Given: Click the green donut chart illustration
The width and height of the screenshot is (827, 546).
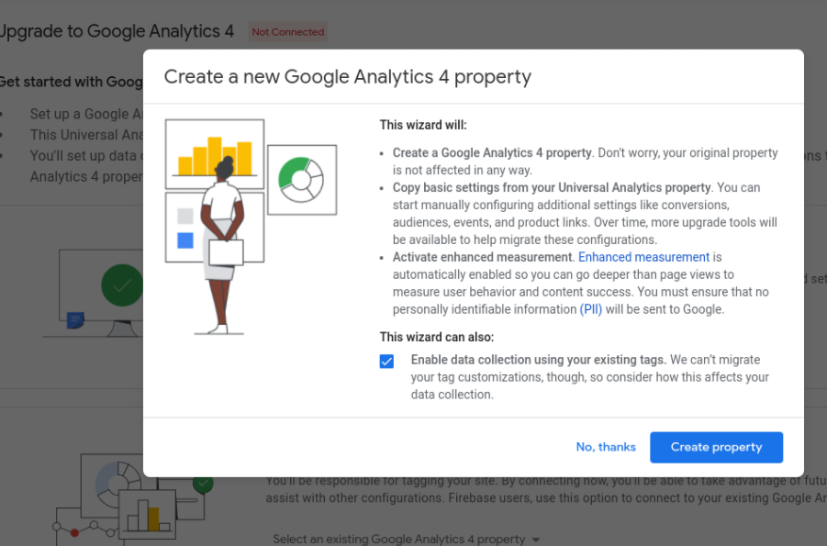Looking at the screenshot, I should coord(301,180).
